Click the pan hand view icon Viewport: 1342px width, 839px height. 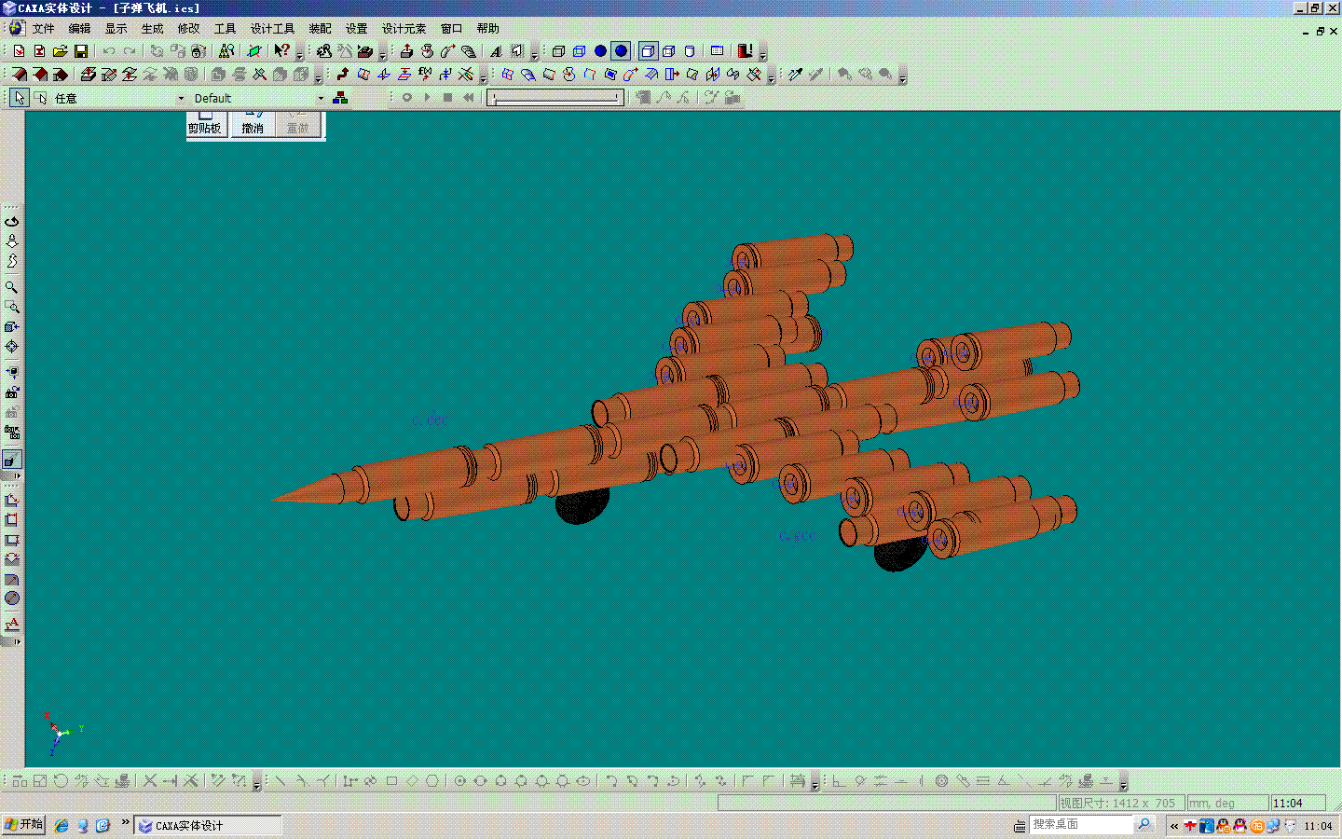click(x=12, y=241)
